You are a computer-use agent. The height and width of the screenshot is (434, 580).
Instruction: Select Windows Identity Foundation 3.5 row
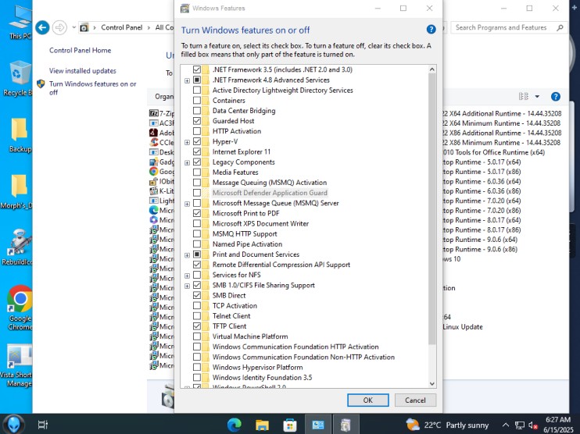pos(262,378)
